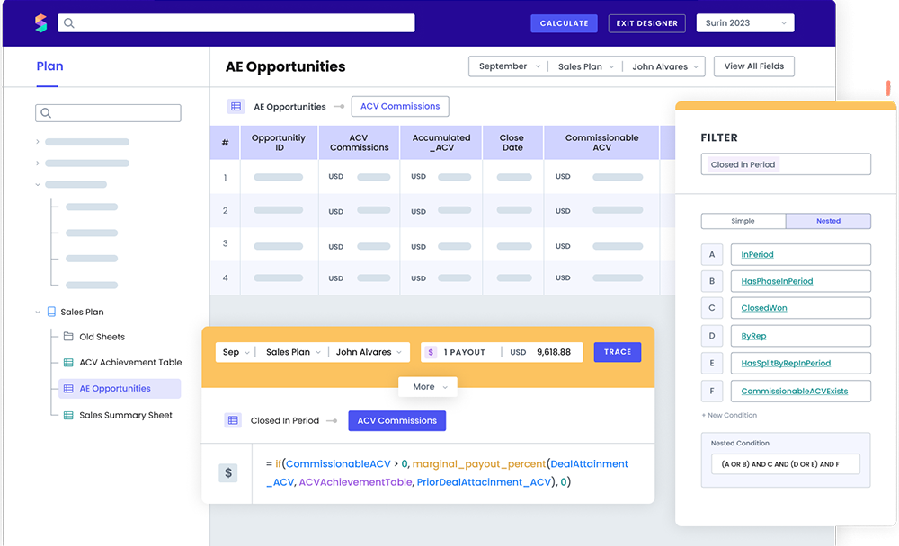Open the September month dropdown
The image size is (899, 546).
509,66
